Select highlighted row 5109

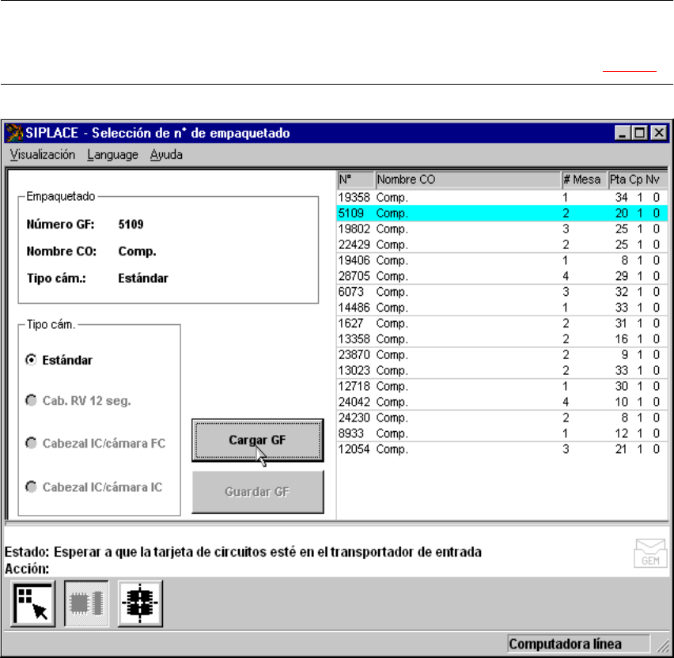[x=502, y=214]
